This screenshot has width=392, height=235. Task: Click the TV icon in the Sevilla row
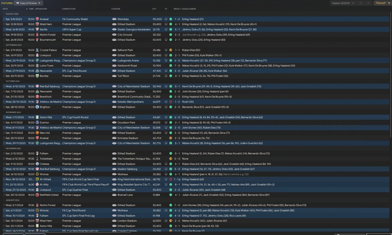166,29
